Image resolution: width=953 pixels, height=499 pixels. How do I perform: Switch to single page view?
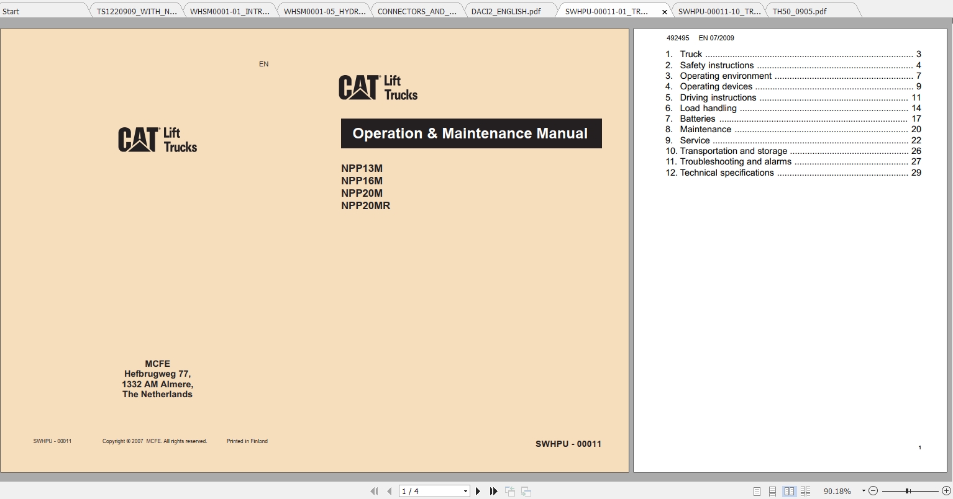tap(757, 491)
